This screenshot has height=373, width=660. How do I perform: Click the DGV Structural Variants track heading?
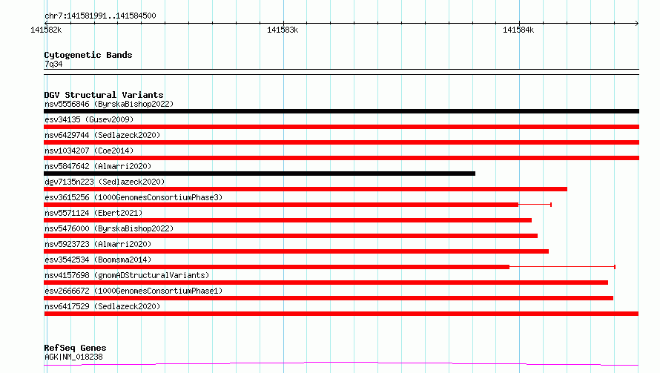[x=104, y=95]
